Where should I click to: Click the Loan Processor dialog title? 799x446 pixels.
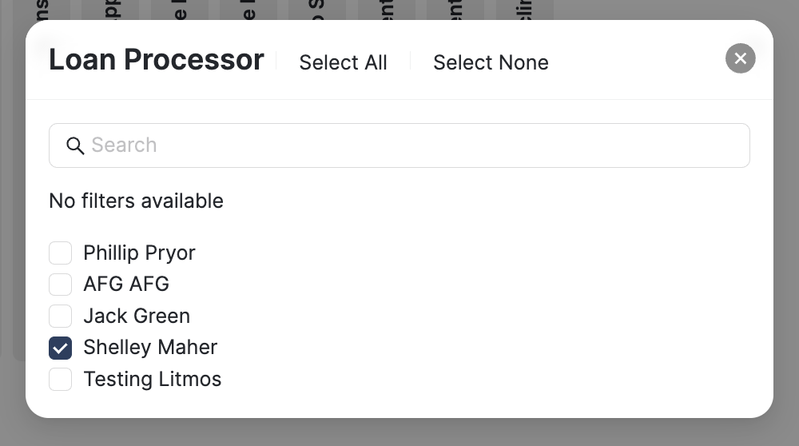tap(157, 60)
